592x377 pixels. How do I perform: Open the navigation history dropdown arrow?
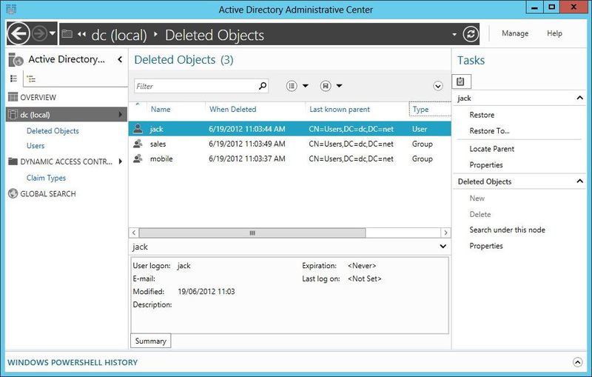(x=53, y=33)
